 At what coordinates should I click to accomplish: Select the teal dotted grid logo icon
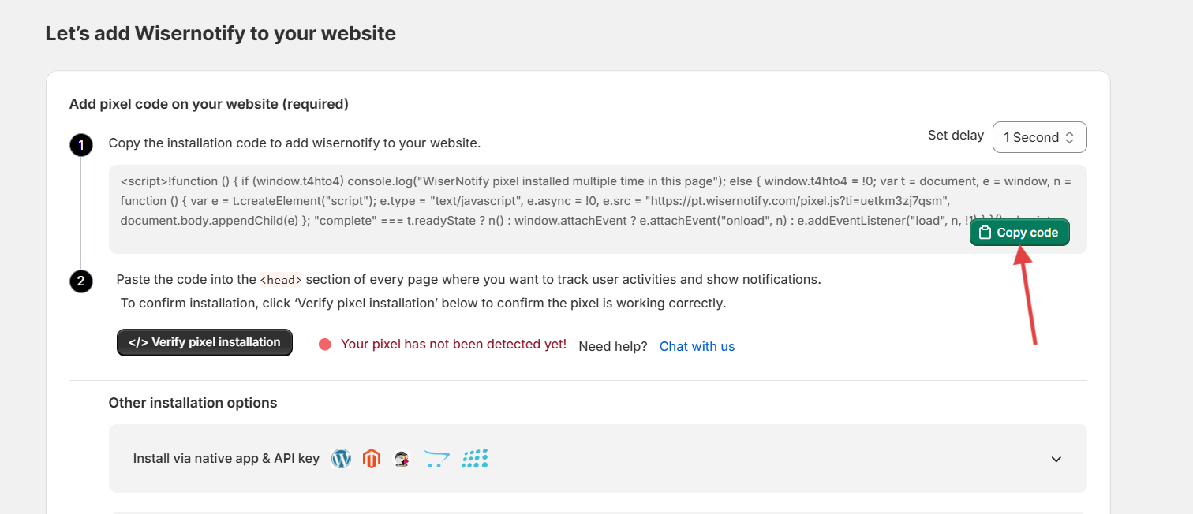click(x=475, y=458)
